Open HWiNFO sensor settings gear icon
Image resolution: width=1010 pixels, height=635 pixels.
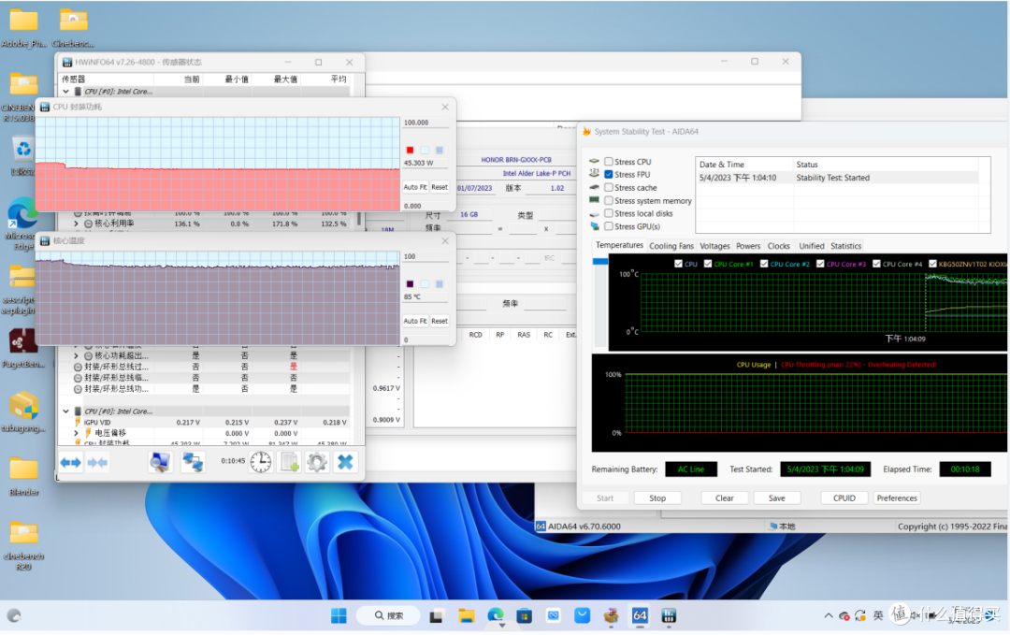[x=317, y=462]
